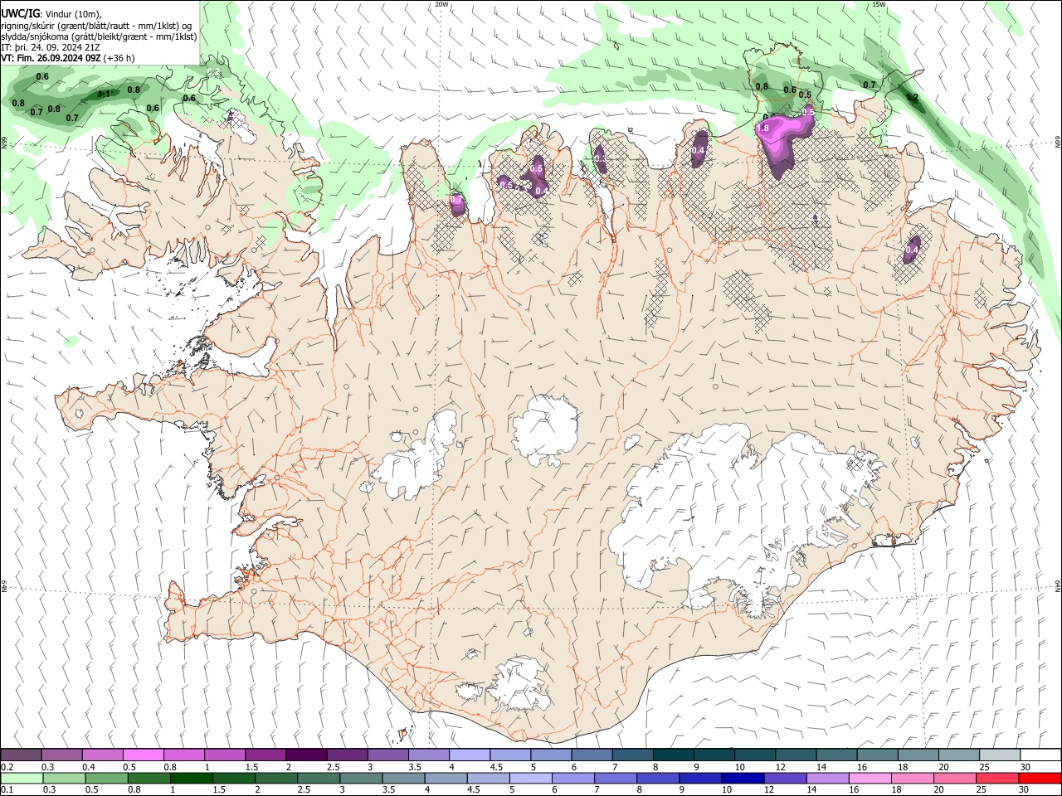
Task: Pick the light pink swatch between 16 and 18
Action: point(870,778)
